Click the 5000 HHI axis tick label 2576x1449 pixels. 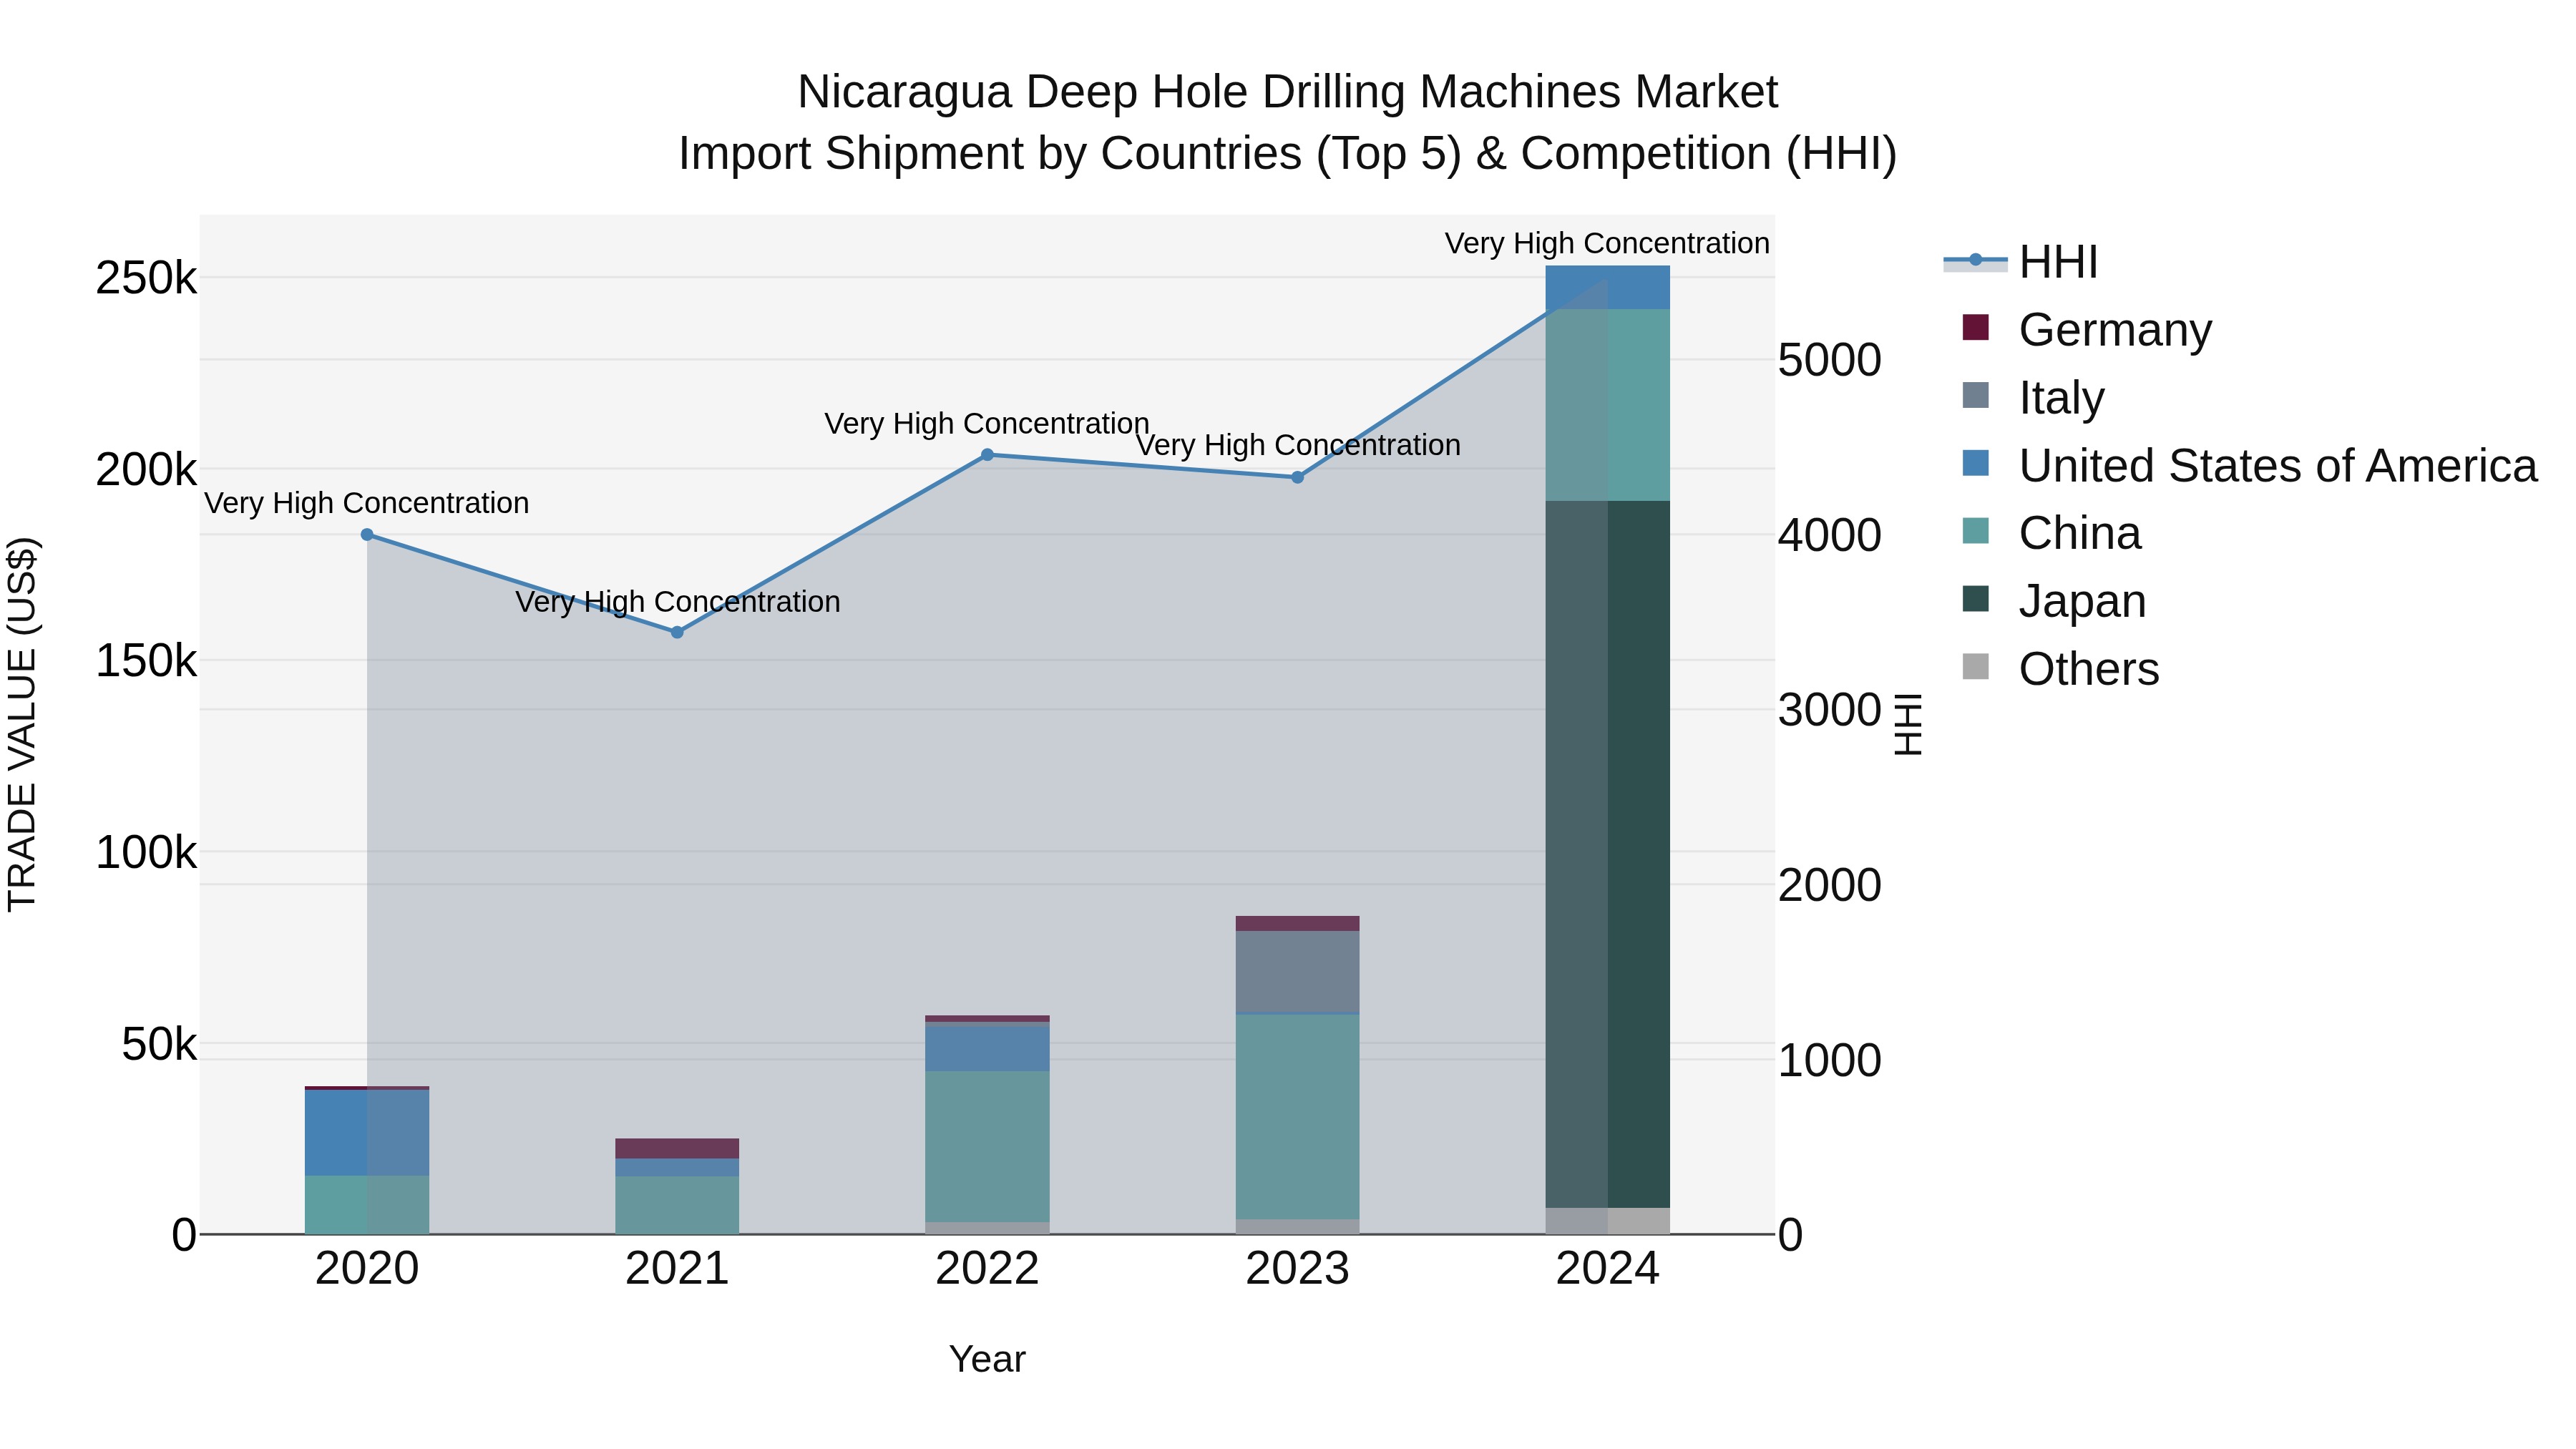click(1830, 360)
